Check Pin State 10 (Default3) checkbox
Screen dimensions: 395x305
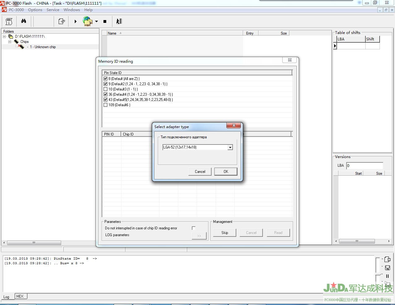105,89
